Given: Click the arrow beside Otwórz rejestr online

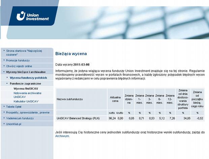Looking at the screenshot, I should tap(4, 66).
